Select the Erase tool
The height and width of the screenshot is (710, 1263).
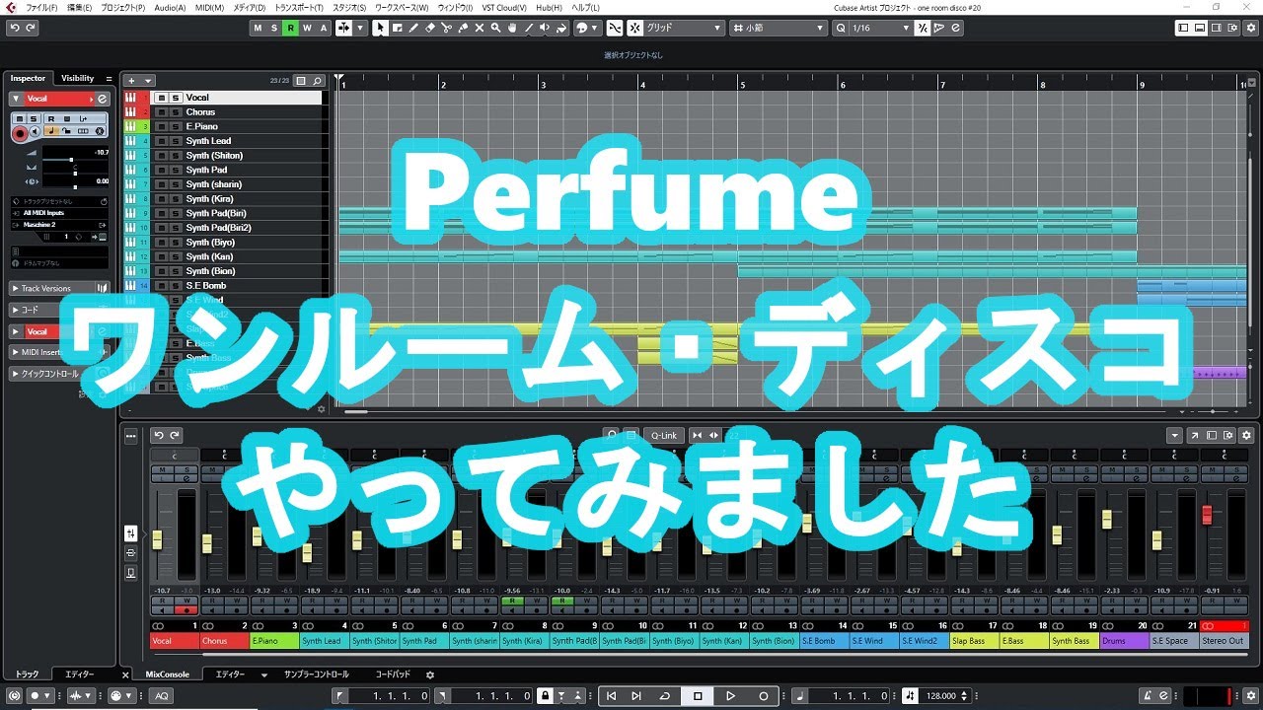tap(430, 28)
